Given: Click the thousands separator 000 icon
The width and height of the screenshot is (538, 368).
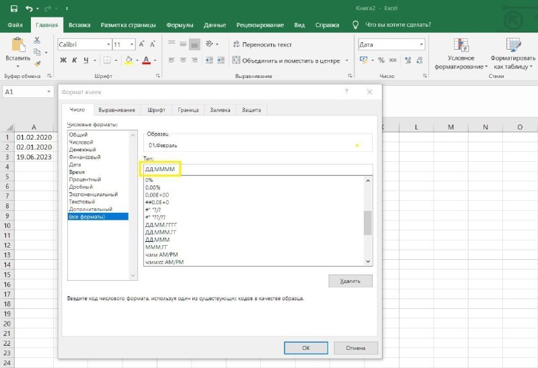Looking at the screenshot, I should click(393, 60).
